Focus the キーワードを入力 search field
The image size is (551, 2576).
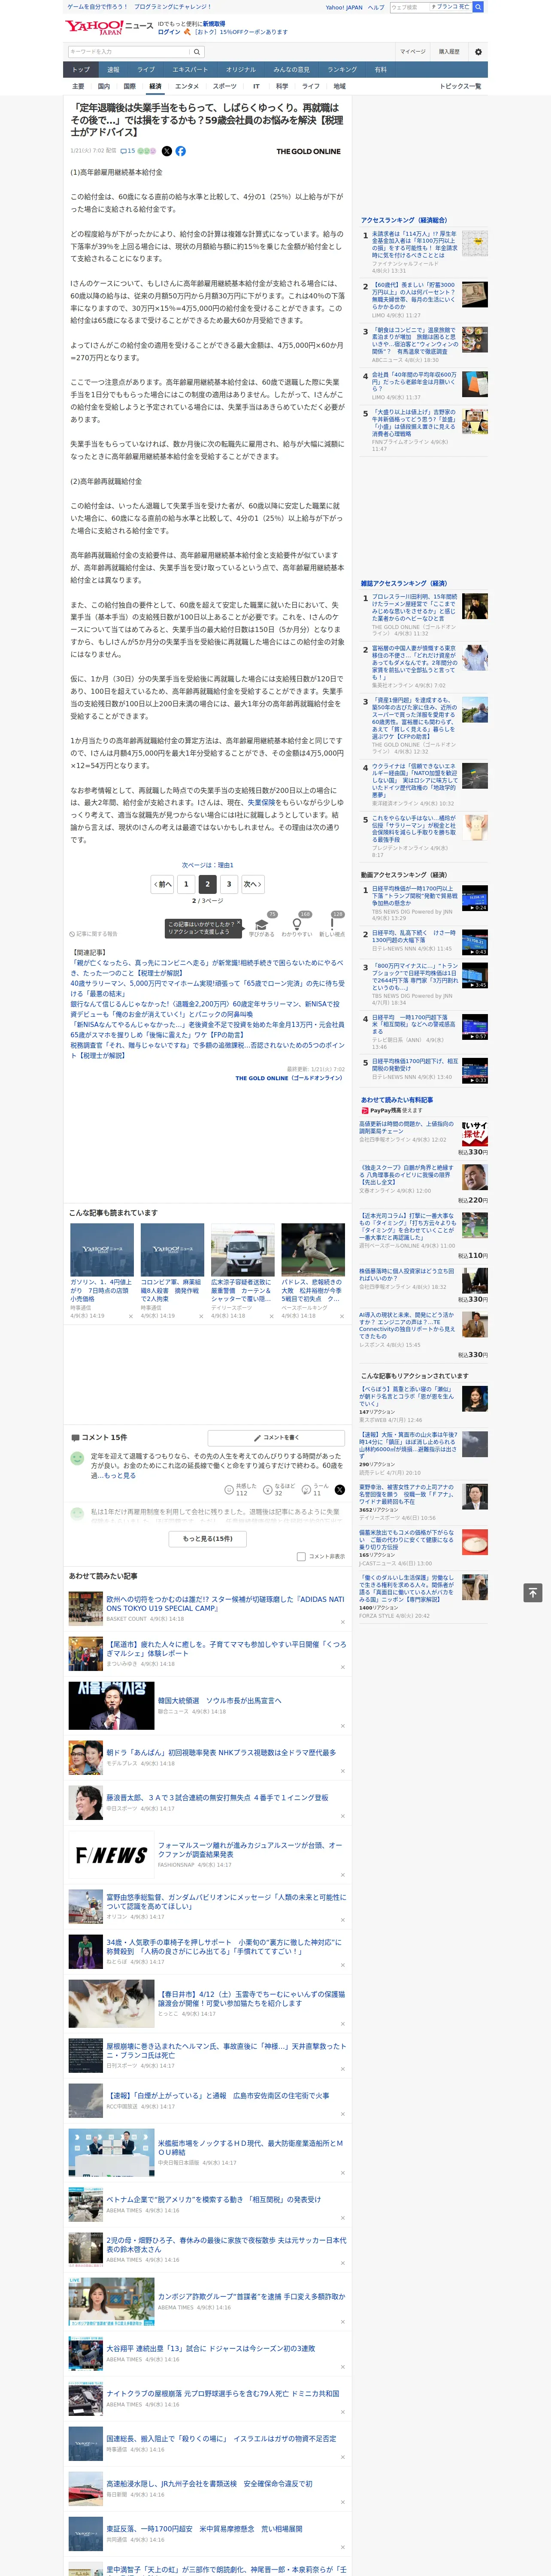(x=129, y=52)
